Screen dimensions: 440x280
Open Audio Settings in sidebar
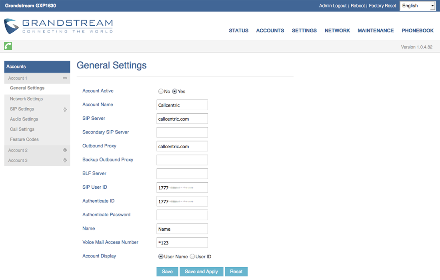coord(24,119)
